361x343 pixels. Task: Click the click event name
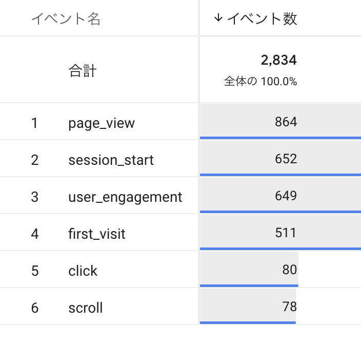83,271
